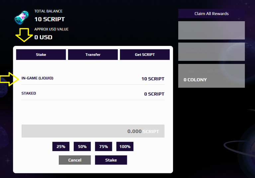Open the Stake tab
Image resolution: width=255 pixels, height=178 pixels.
tap(41, 55)
